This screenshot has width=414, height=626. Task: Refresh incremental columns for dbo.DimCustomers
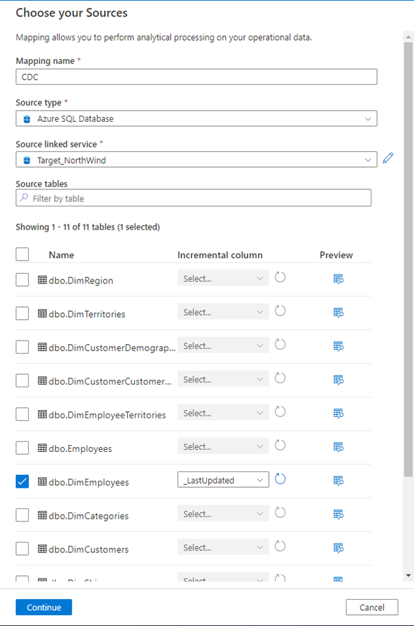(x=281, y=546)
